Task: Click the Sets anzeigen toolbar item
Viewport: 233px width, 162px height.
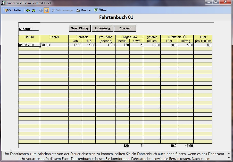Action: tap(63, 11)
